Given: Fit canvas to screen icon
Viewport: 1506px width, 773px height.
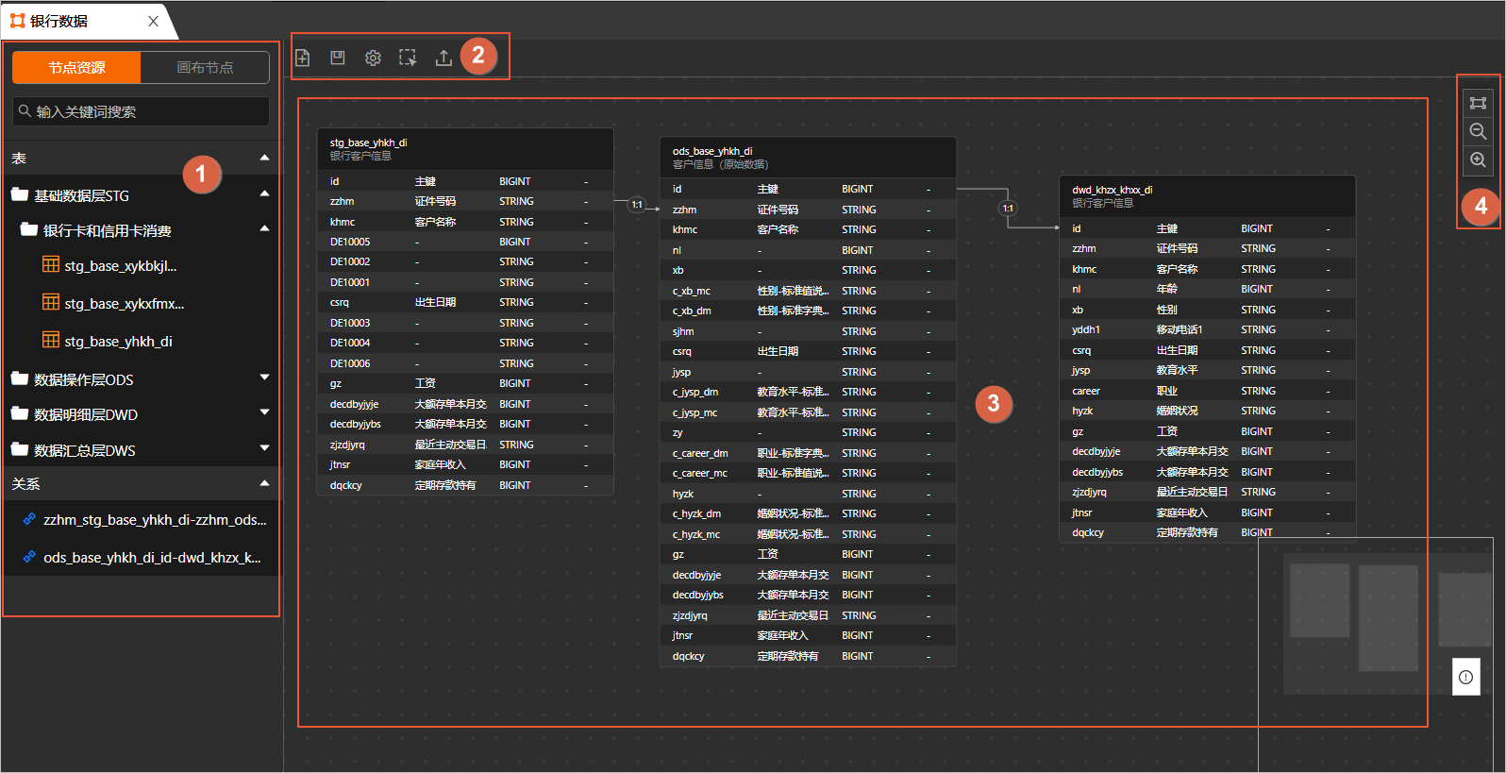Looking at the screenshot, I should 1478,103.
